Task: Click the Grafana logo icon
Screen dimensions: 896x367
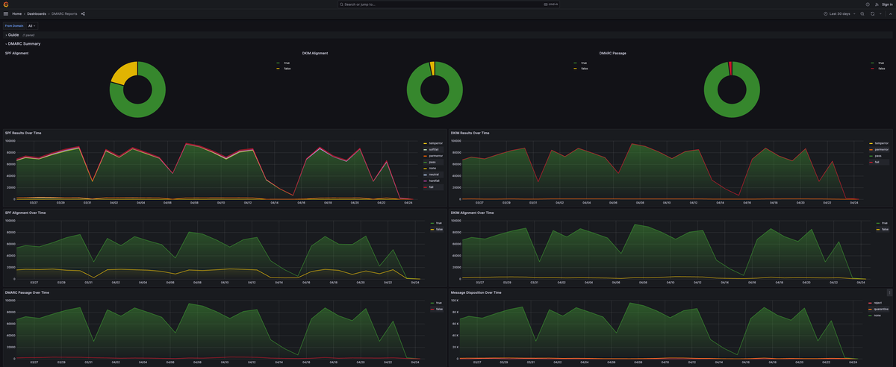Action: (x=5, y=4)
